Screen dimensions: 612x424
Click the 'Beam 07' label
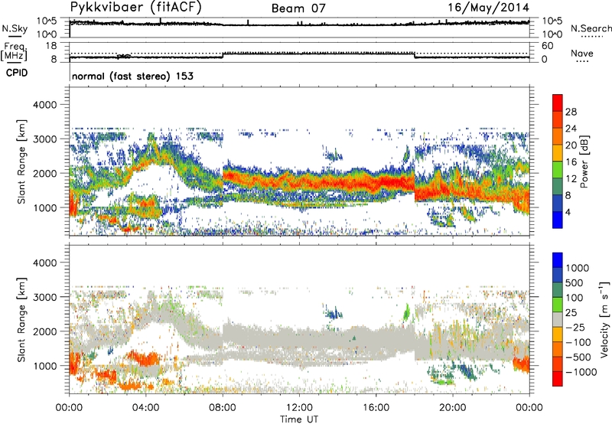click(298, 8)
